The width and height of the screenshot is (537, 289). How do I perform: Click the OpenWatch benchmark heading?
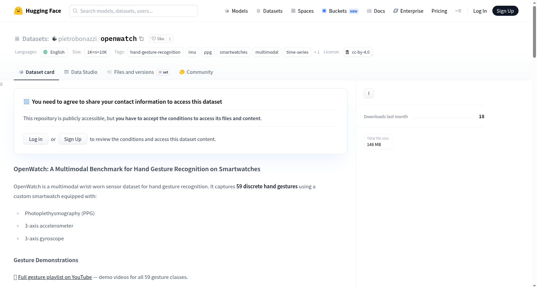137,169
